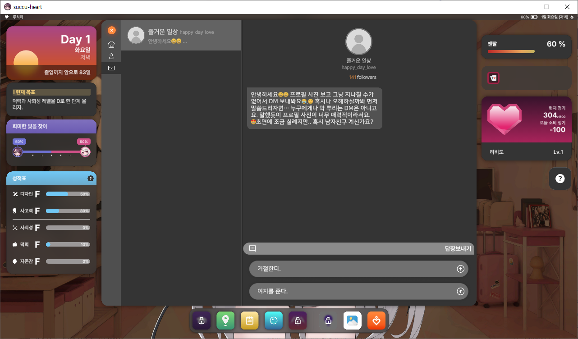Click the large profile avatar of happy_day_love

point(358,42)
